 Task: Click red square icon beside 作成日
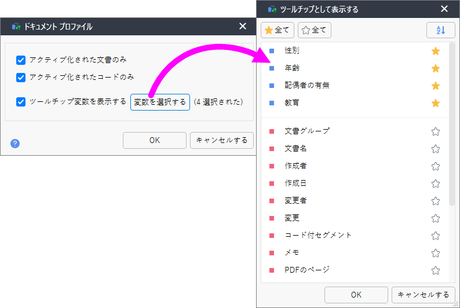272,184
